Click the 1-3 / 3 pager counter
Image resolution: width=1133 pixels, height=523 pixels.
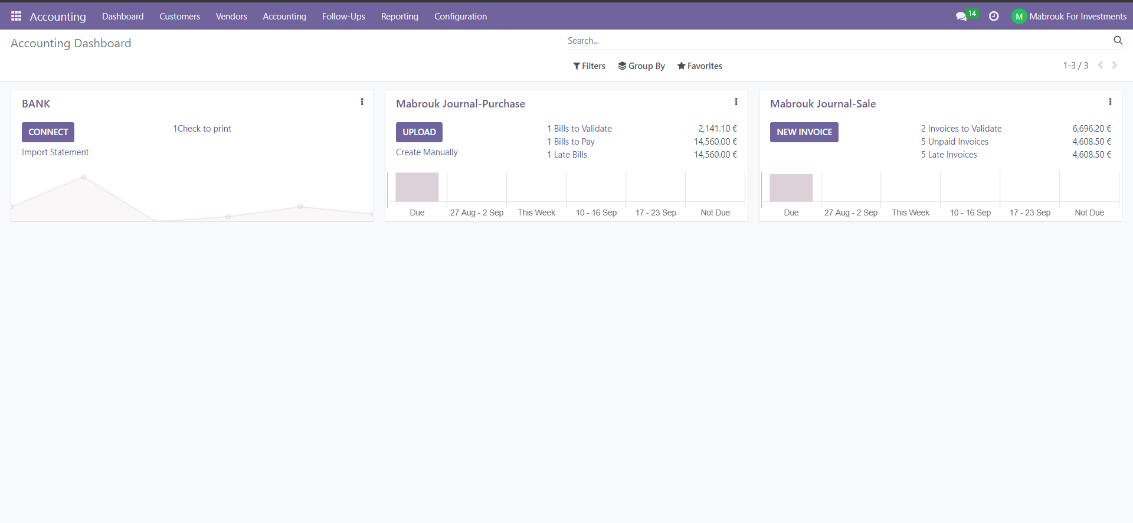(x=1076, y=66)
